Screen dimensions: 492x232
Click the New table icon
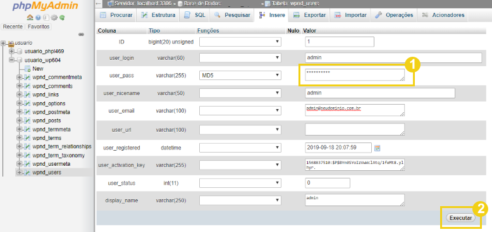pyautogui.click(x=27, y=69)
